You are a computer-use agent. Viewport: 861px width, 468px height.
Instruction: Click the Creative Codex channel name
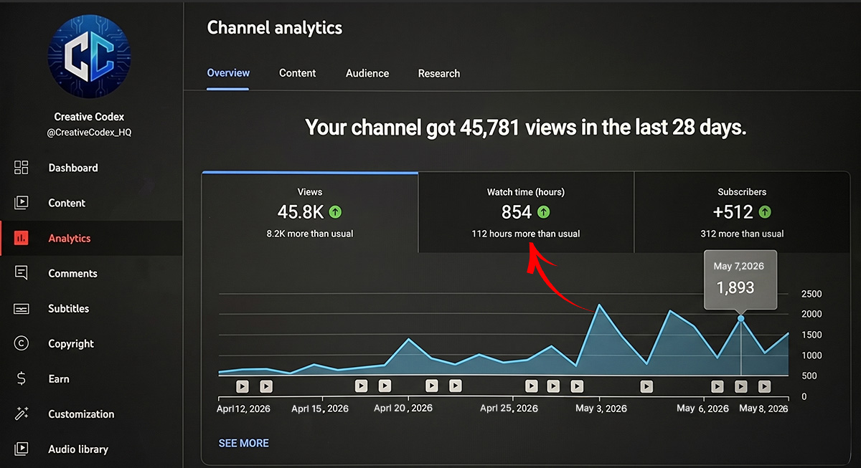90,117
